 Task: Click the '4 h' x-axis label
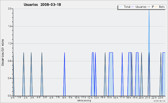[x=38, y=97]
